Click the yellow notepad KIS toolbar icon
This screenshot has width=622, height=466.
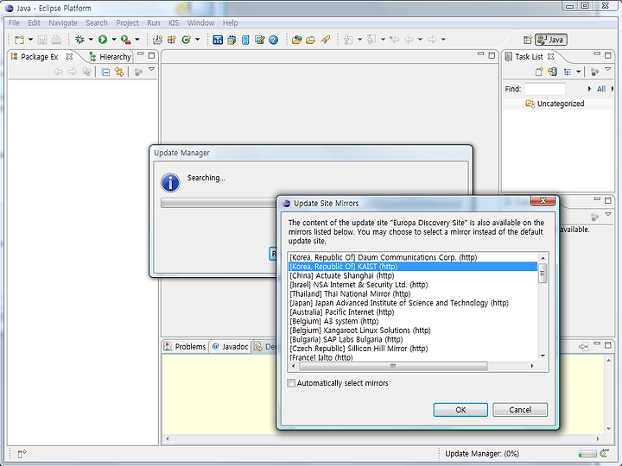pos(232,40)
